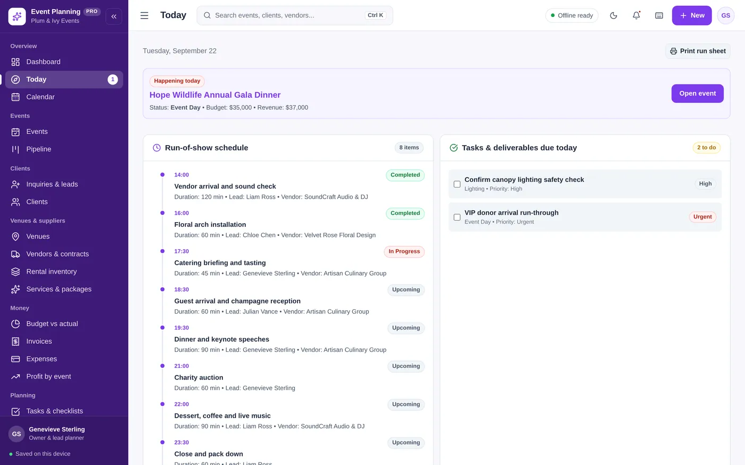Open Expenses in sidebar
The width and height of the screenshot is (745, 465).
64,359
